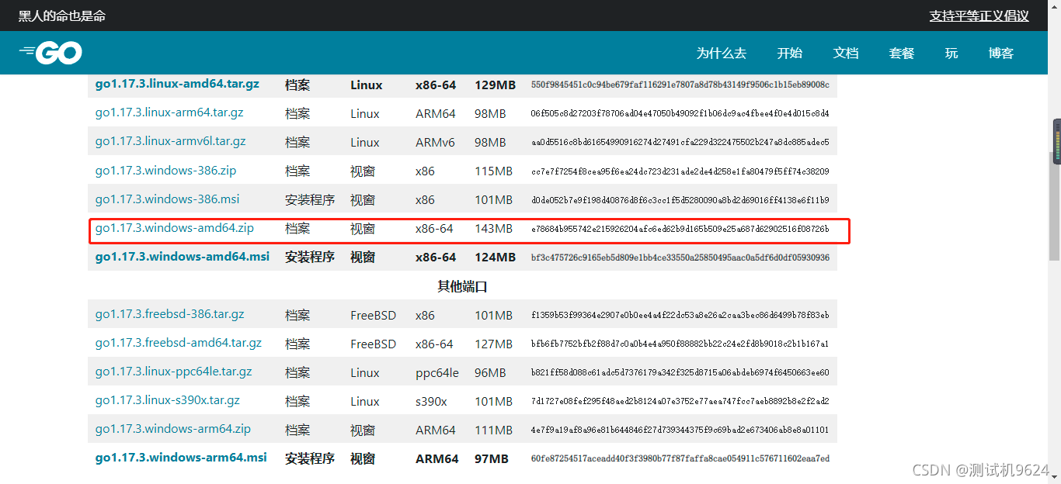The width and height of the screenshot is (1061, 484).
Task: Select the freebsd-386 checksum starting f1359b53
Action: pyautogui.click(x=680, y=315)
